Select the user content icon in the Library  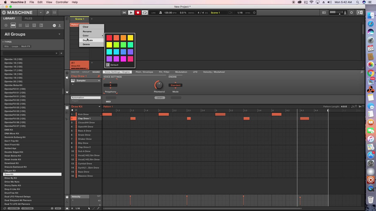pos(60,25)
